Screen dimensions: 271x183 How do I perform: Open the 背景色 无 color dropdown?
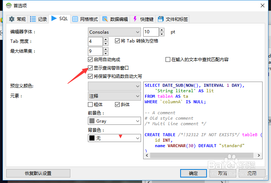[x=114, y=138]
